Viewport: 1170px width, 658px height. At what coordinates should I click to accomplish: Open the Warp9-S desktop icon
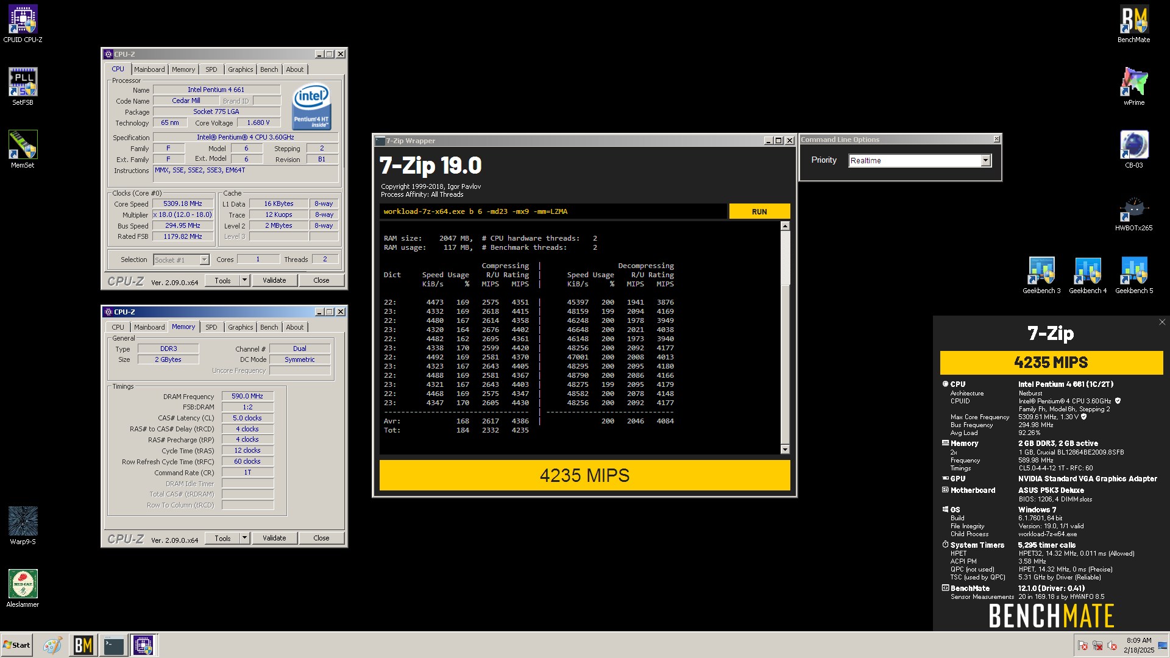[23, 526]
